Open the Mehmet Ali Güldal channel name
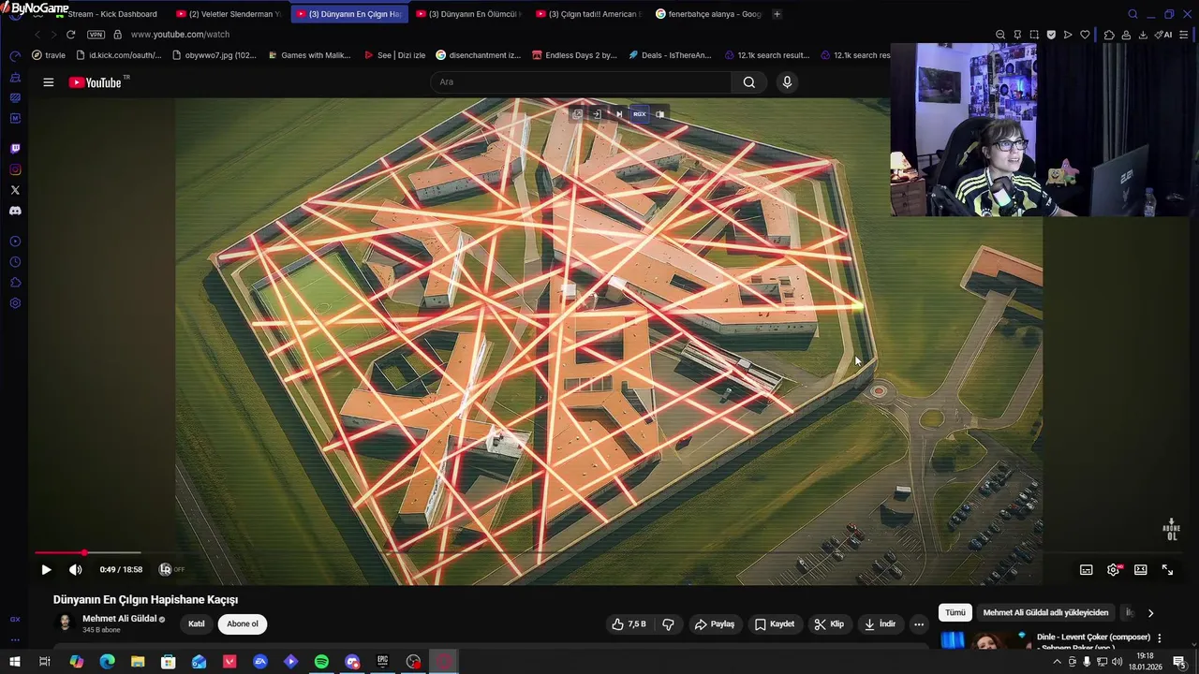 pyautogui.click(x=119, y=619)
